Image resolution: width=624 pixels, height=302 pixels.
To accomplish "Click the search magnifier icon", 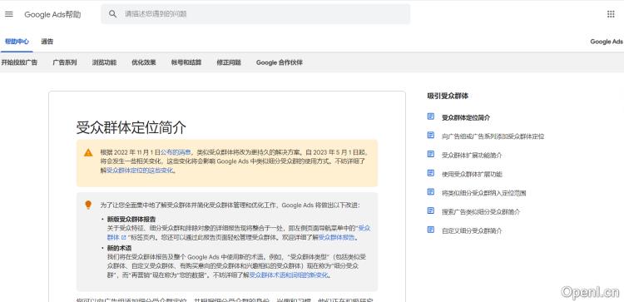I will pos(112,14).
